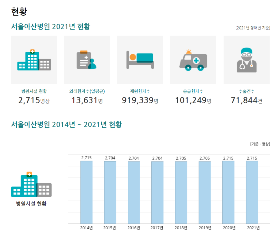
Task: Click the 병원시설 현황 label beside chart
Action: click(x=31, y=204)
